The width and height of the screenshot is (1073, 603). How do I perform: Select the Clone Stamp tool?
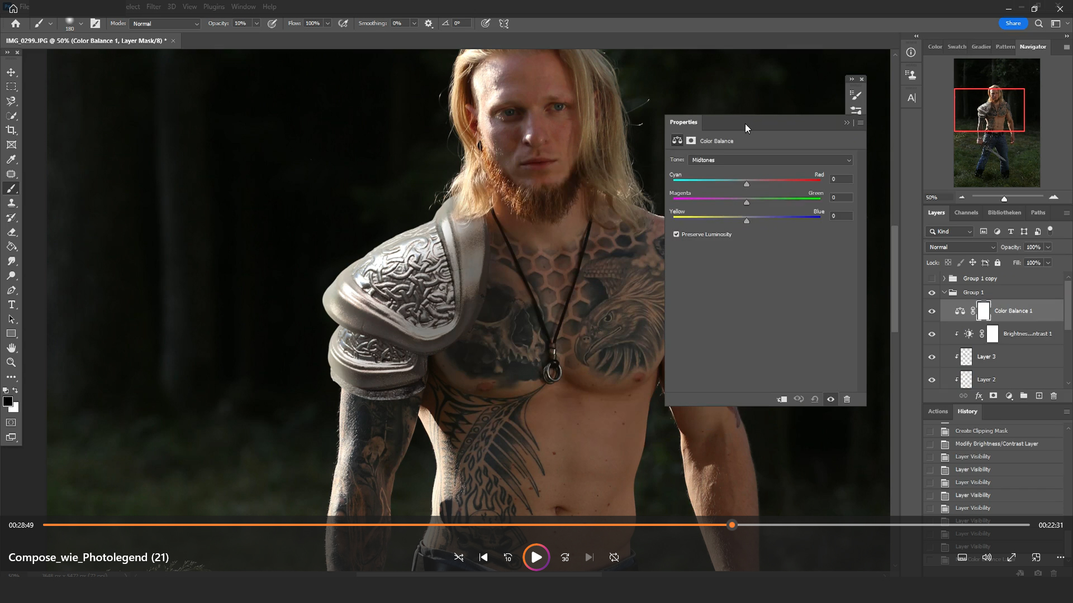tap(11, 203)
